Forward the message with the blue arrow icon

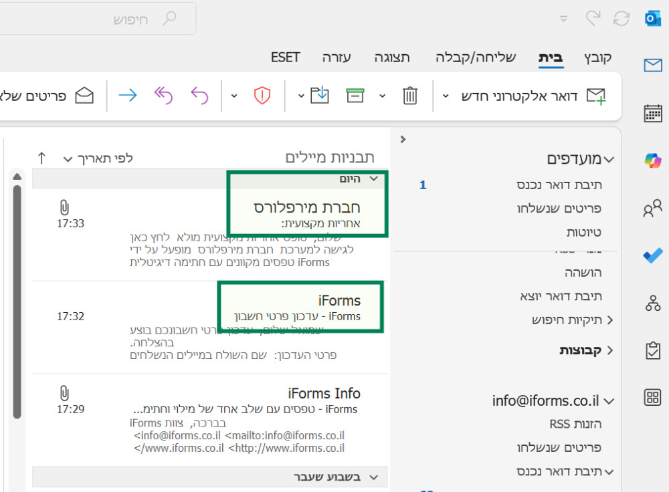[x=128, y=95]
